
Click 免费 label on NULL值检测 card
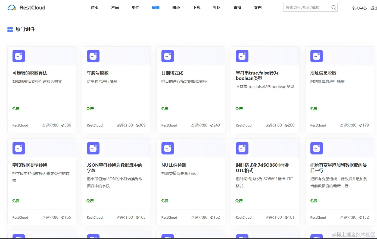[x=164, y=201]
